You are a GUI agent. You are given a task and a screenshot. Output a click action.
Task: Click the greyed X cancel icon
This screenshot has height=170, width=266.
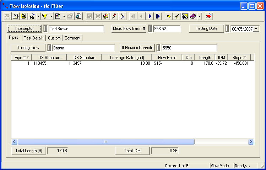[x=98, y=16]
